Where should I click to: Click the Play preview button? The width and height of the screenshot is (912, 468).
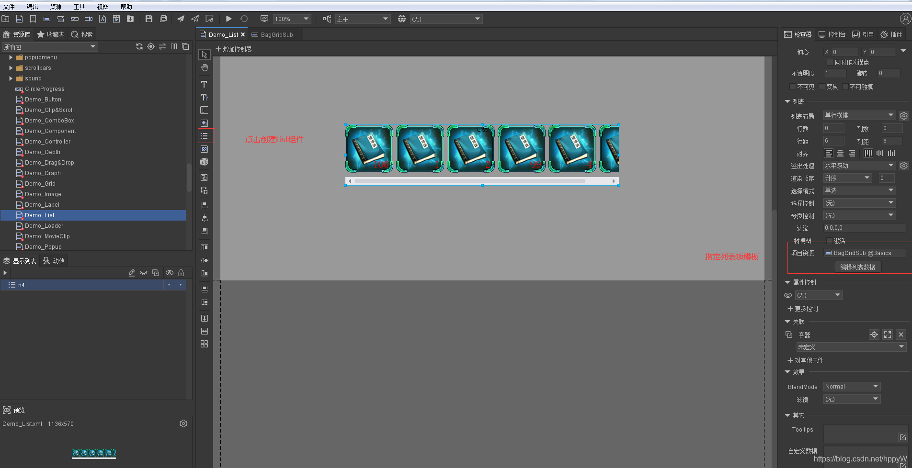click(228, 19)
